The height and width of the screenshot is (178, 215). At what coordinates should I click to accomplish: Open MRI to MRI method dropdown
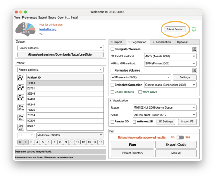[170, 64]
